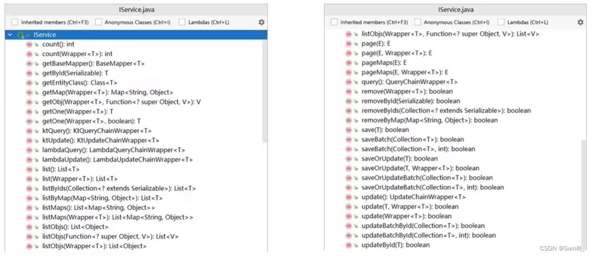Screen dimensions: 592x256
Task: Click the method icon beside getById(Serializable)
Action: pos(29,73)
